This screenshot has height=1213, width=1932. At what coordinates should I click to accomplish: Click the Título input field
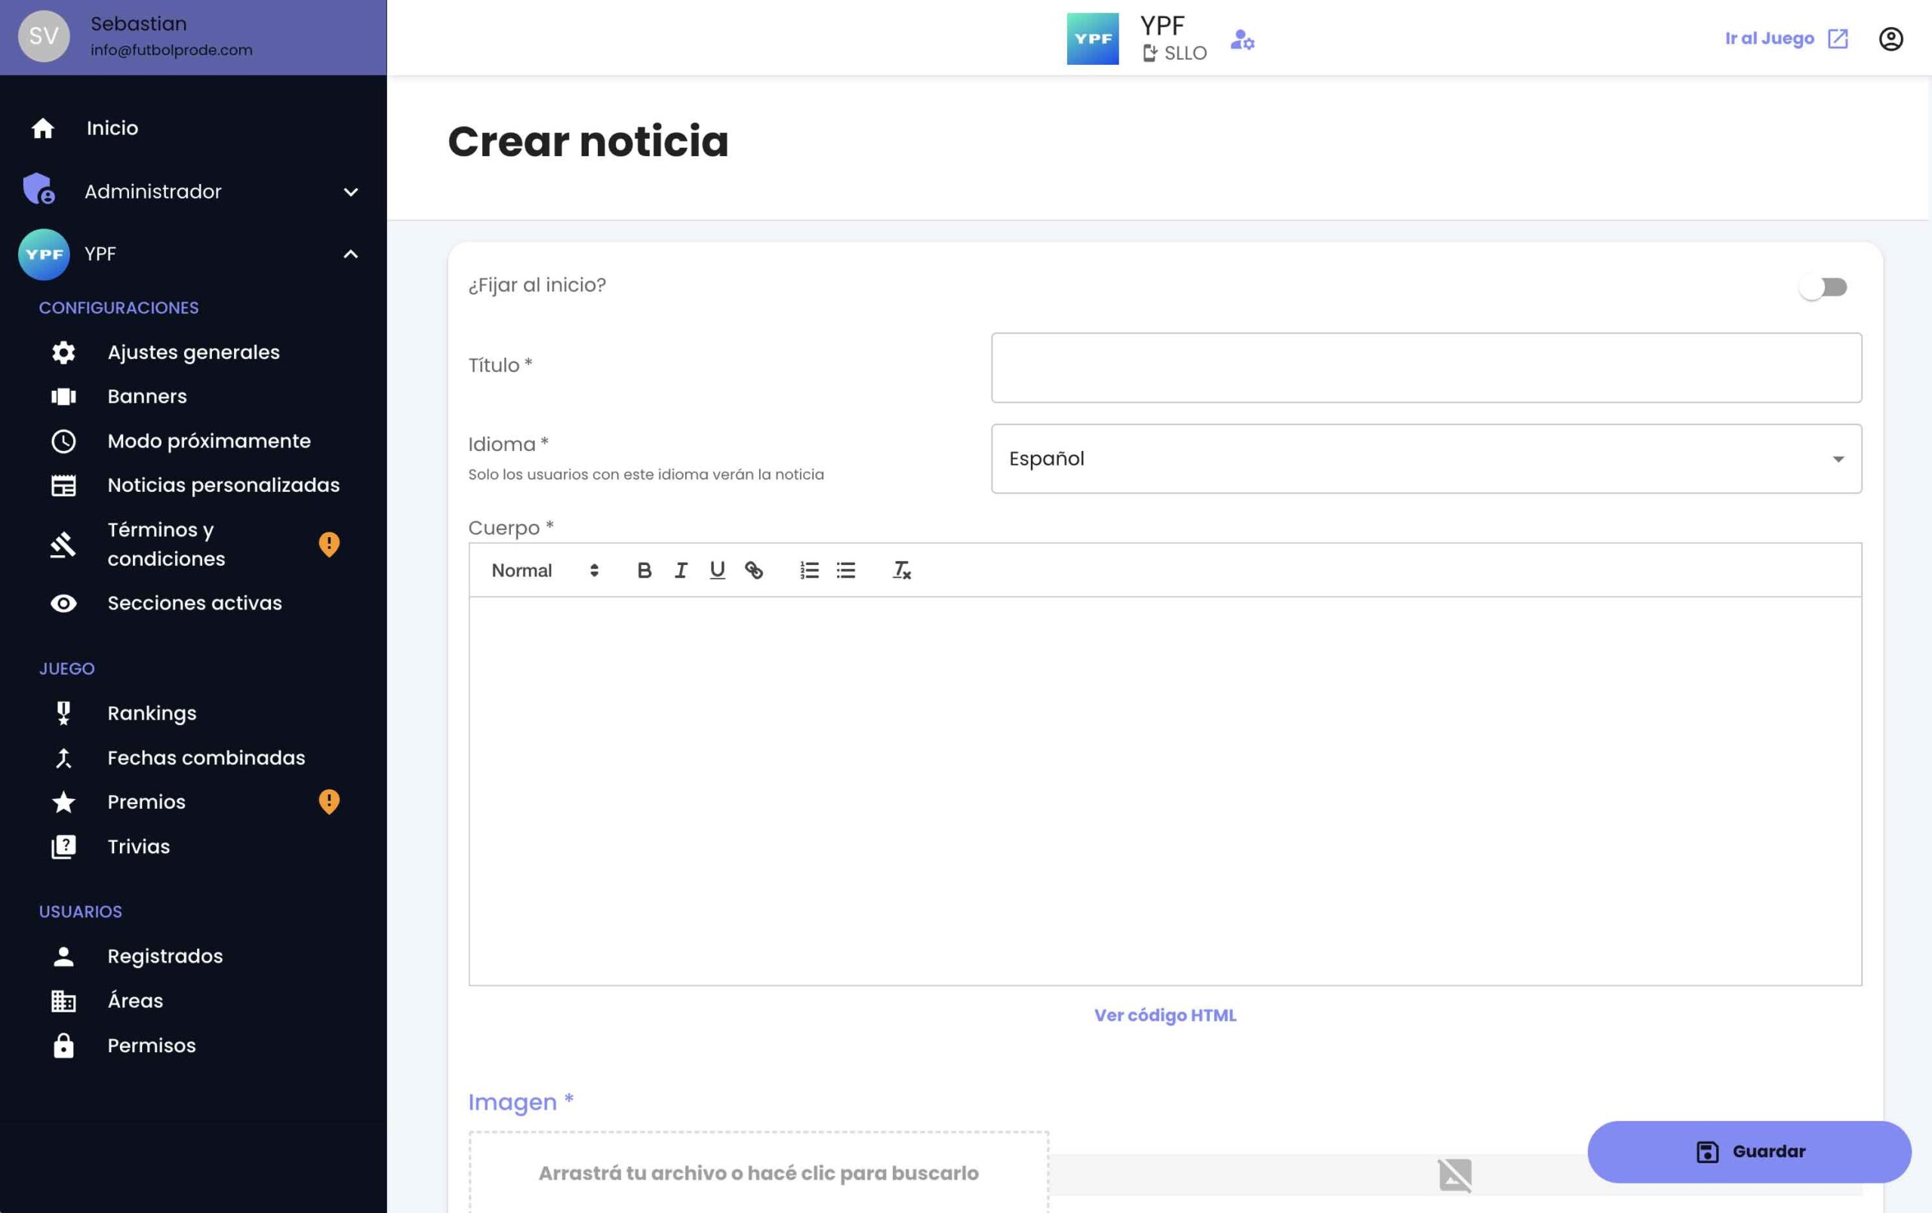pos(1426,368)
